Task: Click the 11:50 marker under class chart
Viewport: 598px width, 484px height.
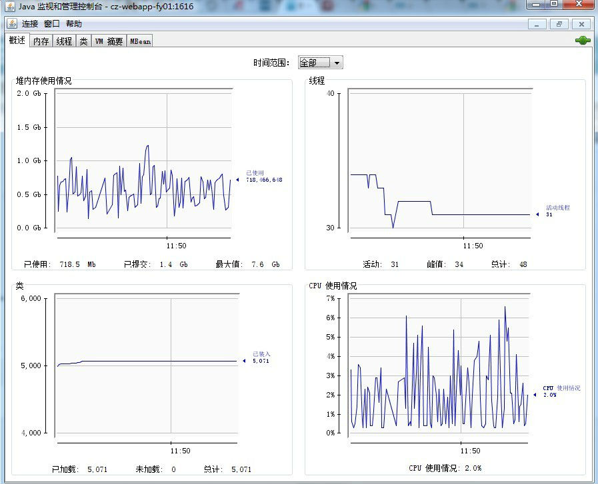Action: (180, 451)
